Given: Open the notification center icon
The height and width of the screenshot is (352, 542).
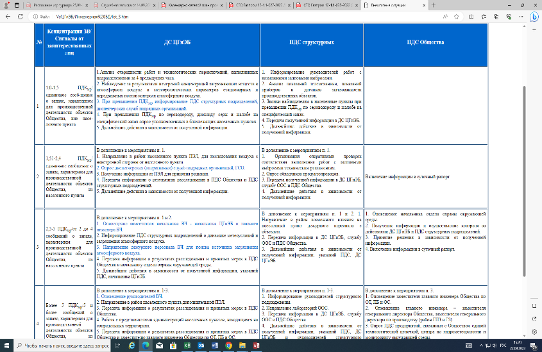Looking at the screenshot, I should (x=535, y=346).
